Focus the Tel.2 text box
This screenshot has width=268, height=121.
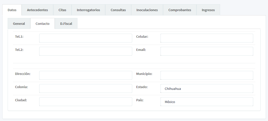coord(86,51)
